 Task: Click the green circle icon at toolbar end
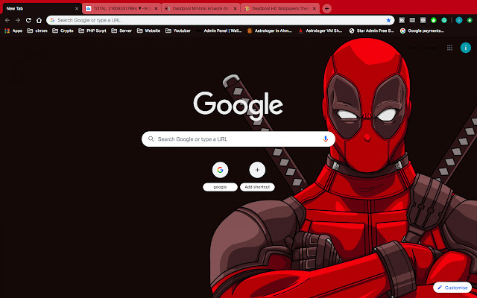[x=470, y=20]
